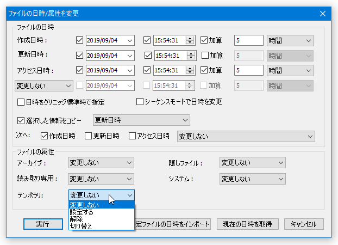Click 現在の日時を取得 button
Image resolution: width=338 pixels, height=245 pixels.
click(248, 224)
